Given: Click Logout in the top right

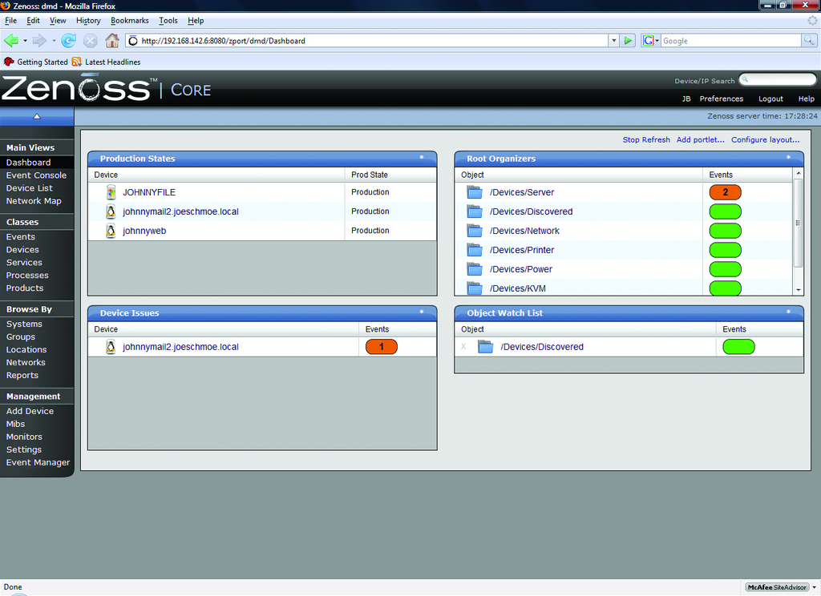Looking at the screenshot, I should click(x=770, y=99).
